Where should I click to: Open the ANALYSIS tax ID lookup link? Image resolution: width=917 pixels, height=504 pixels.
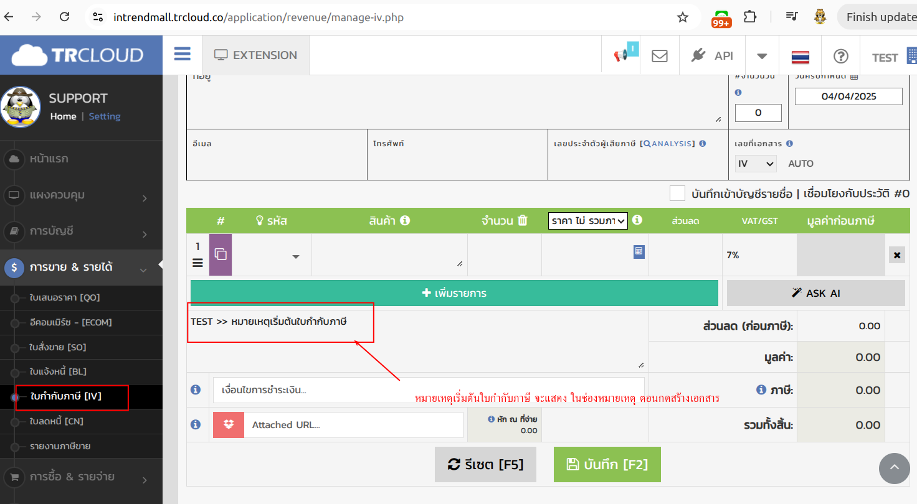[668, 144]
